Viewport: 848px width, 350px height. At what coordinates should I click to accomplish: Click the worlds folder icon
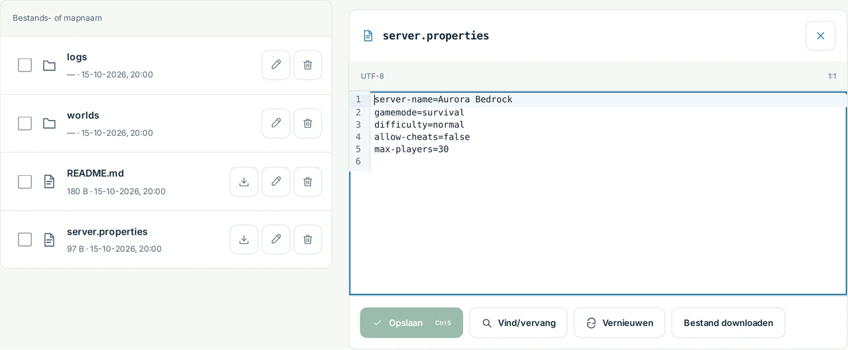click(x=49, y=123)
